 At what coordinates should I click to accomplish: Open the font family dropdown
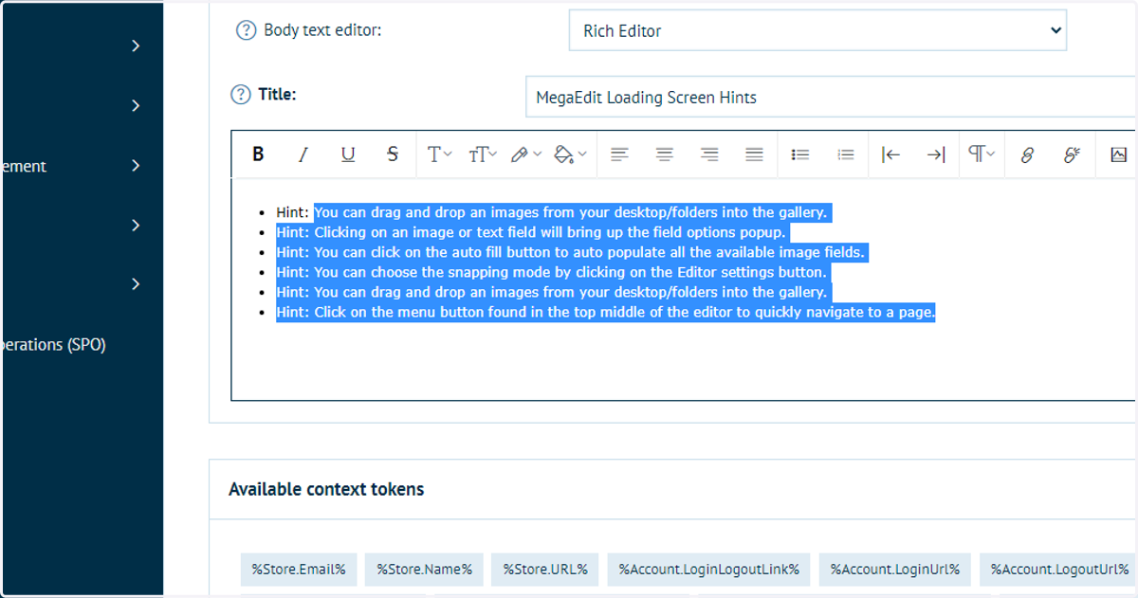coord(439,154)
